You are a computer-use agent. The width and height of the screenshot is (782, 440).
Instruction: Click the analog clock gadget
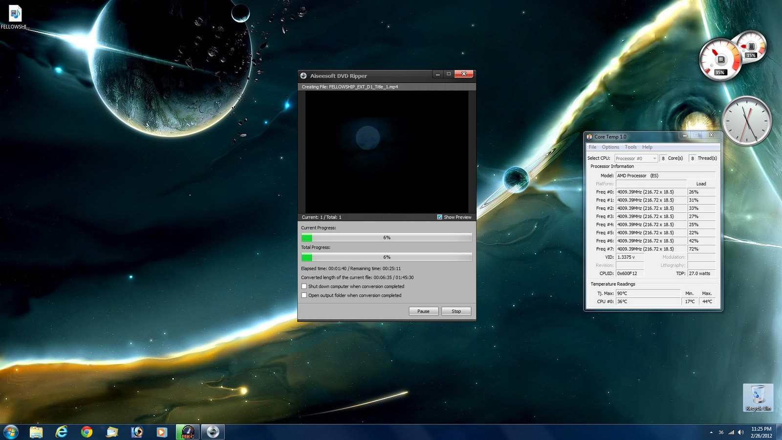[747, 121]
